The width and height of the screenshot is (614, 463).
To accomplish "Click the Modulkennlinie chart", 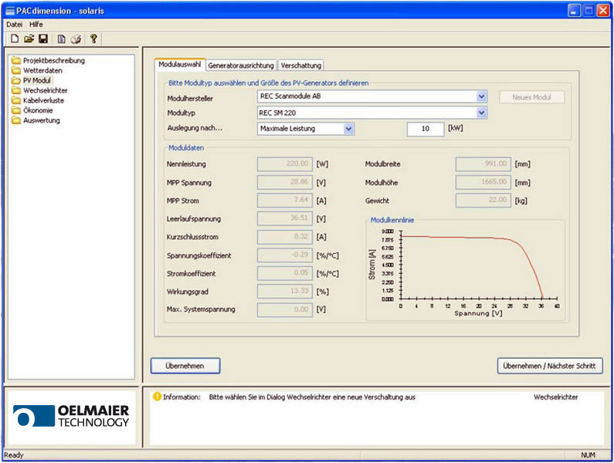I will pyautogui.click(x=466, y=272).
